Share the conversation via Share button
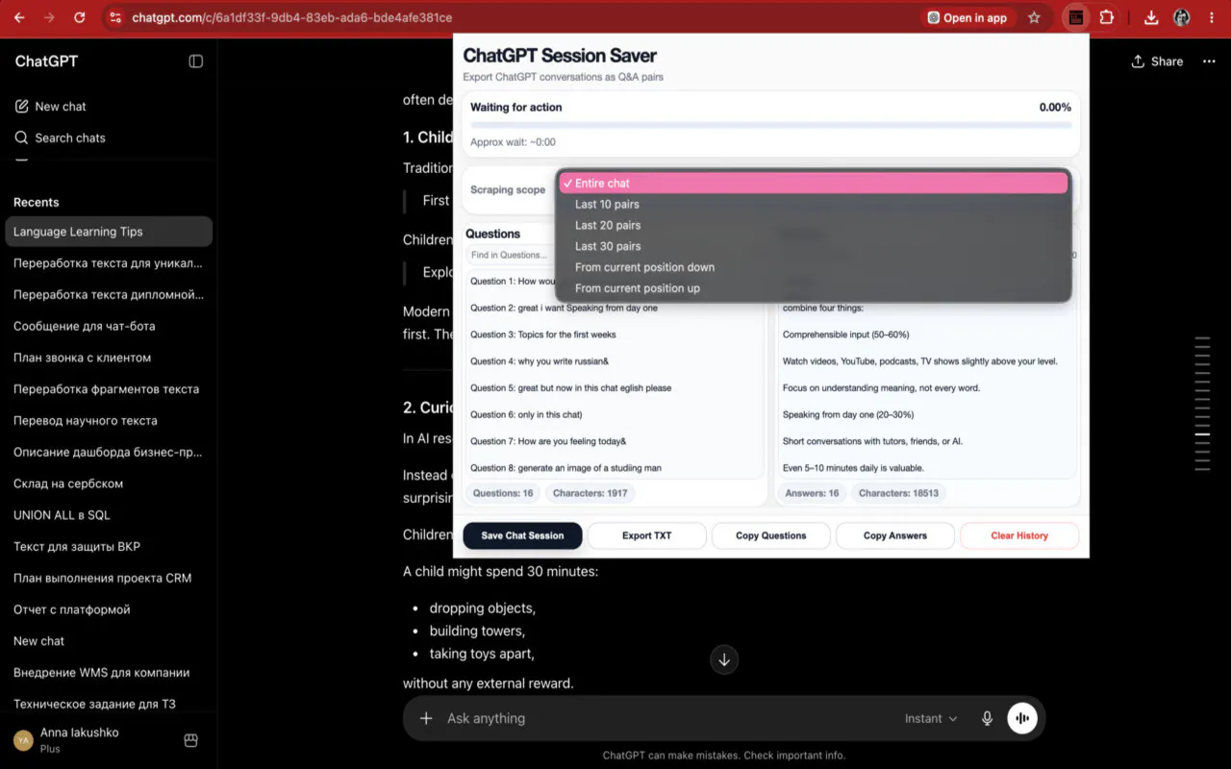 [x=1157, y=62]
